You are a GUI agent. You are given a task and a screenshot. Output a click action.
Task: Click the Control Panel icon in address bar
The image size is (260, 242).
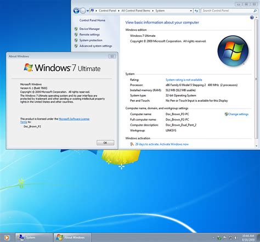[x=93, y=10]
